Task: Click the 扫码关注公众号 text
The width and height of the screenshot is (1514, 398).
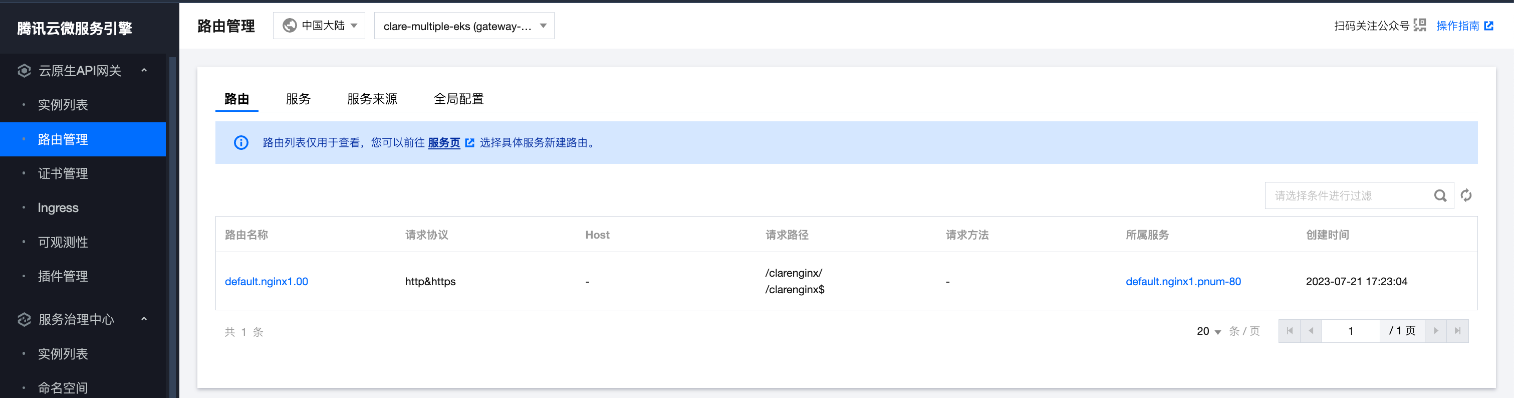Action: point(1372,26)
